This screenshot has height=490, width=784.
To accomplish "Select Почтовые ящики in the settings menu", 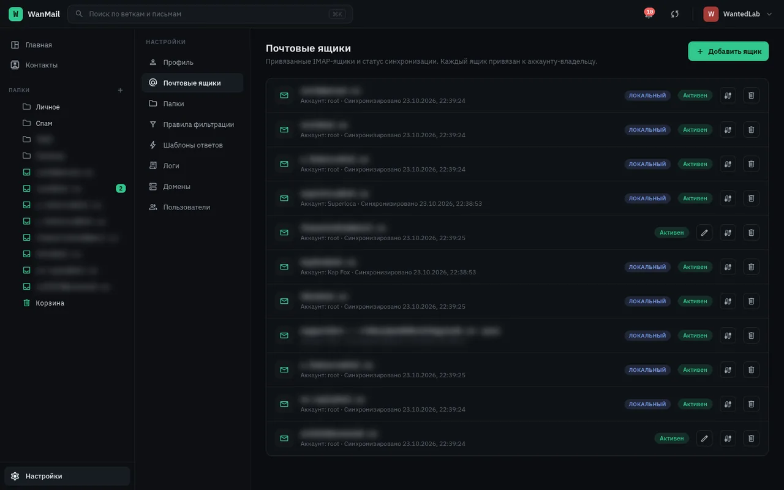I will tap(192, 83).
